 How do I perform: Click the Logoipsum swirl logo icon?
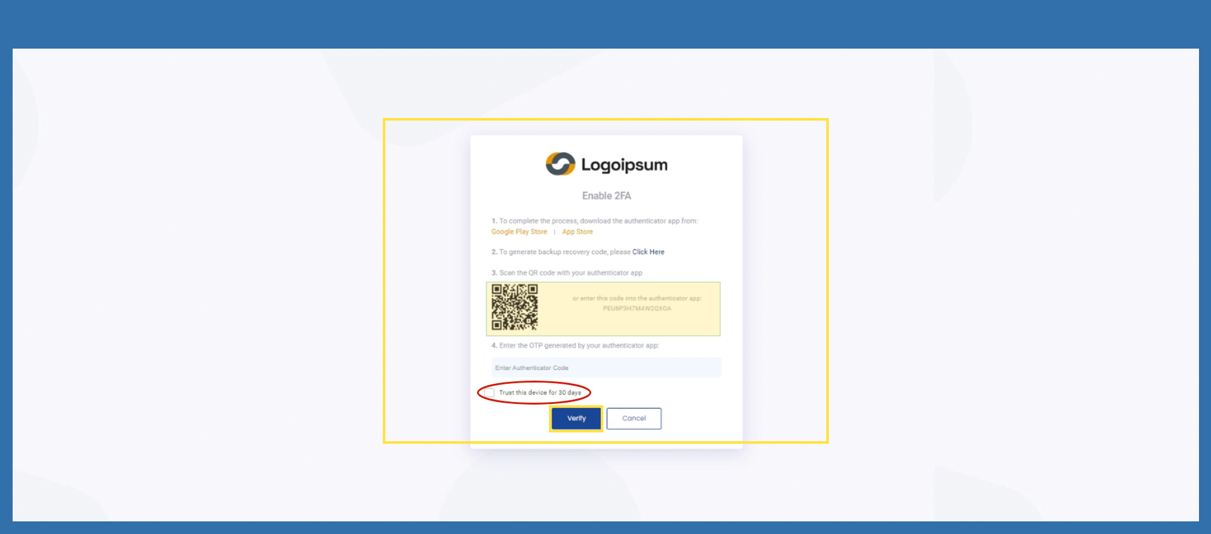tap(560, 164)
